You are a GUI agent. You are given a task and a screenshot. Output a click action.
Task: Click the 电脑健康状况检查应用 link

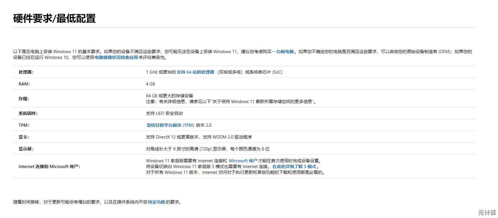116,57
